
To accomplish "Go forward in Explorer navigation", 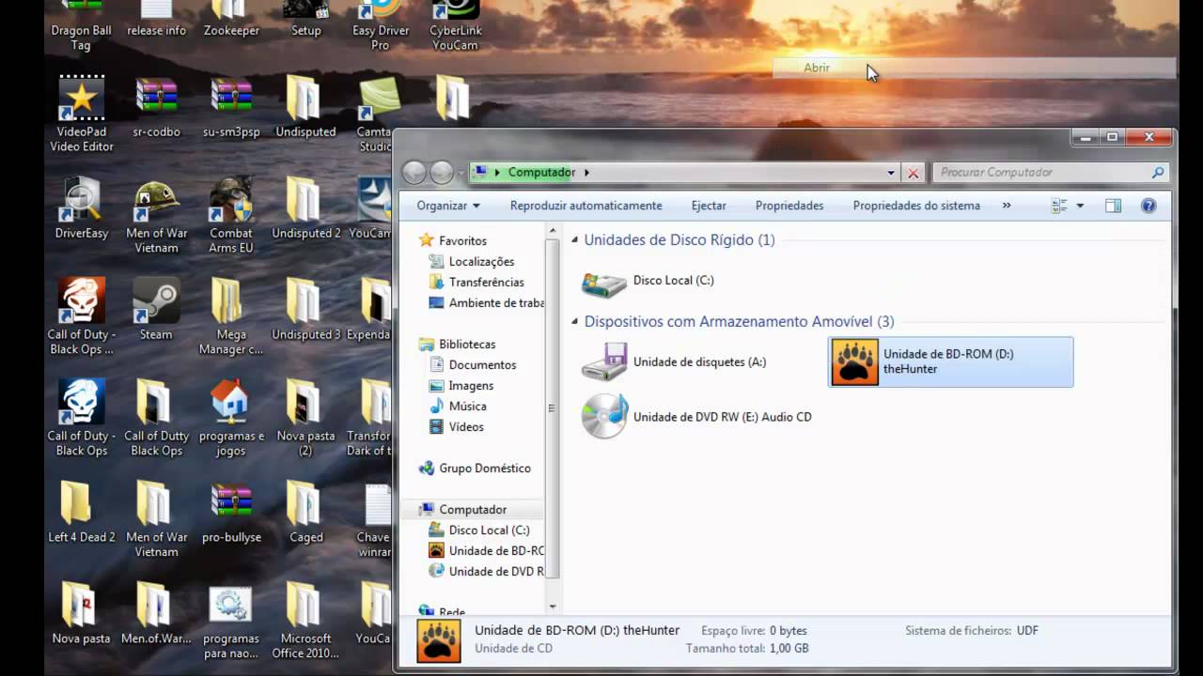I will [x=442, y=173].
